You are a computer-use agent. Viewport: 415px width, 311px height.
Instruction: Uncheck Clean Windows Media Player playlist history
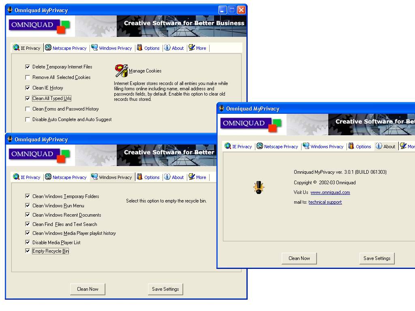pyautogui.click(x=28, y=233)
